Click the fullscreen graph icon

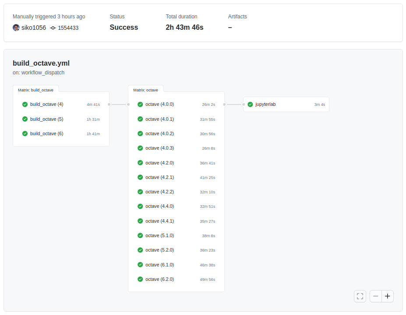pos(360,296)
